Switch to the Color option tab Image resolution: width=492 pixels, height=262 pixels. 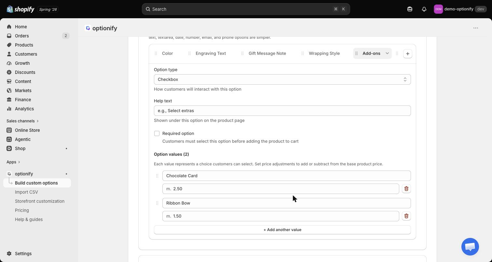pyautogui.click(x=168, y=53)
